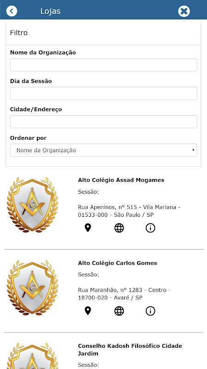The image size is (207, 369).
Task: Click the dropdown arrow beside Nome da Organização
Action: tap(193, 150)
